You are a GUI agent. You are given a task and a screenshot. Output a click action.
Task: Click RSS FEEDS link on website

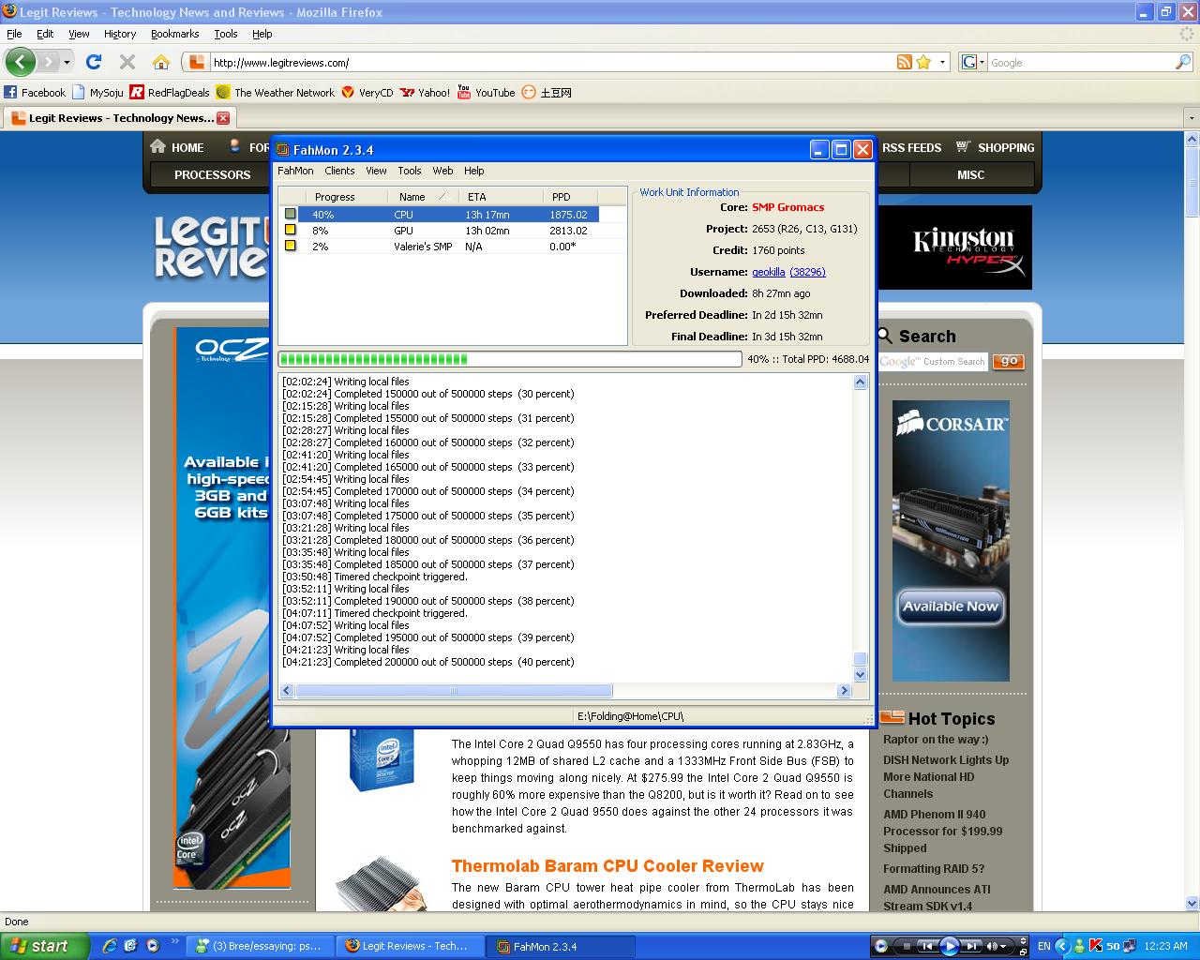click(911, 147)
